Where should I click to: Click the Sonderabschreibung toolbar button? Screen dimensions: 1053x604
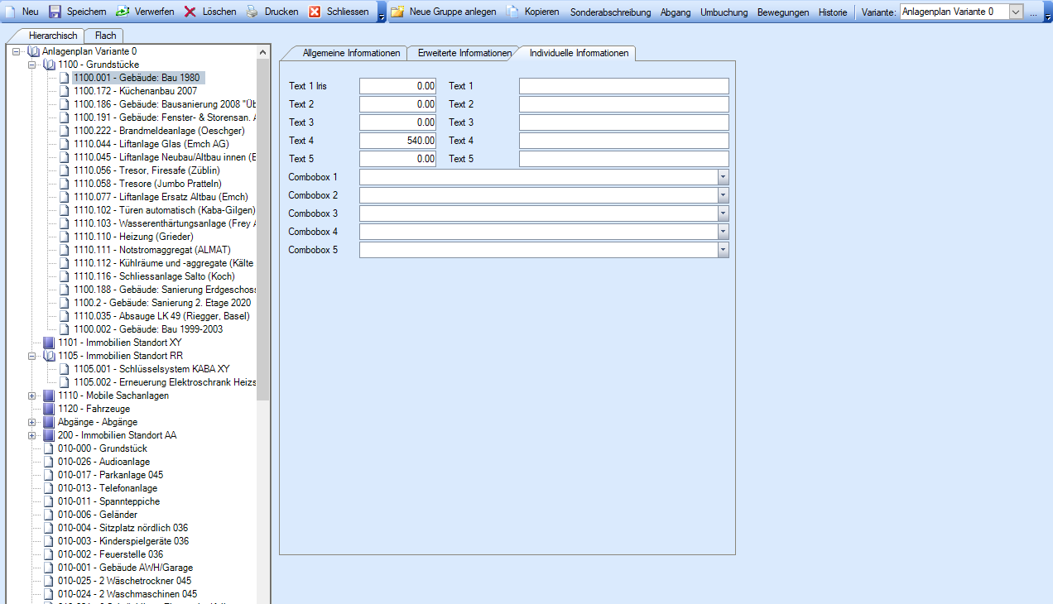[x=610, y=12]
